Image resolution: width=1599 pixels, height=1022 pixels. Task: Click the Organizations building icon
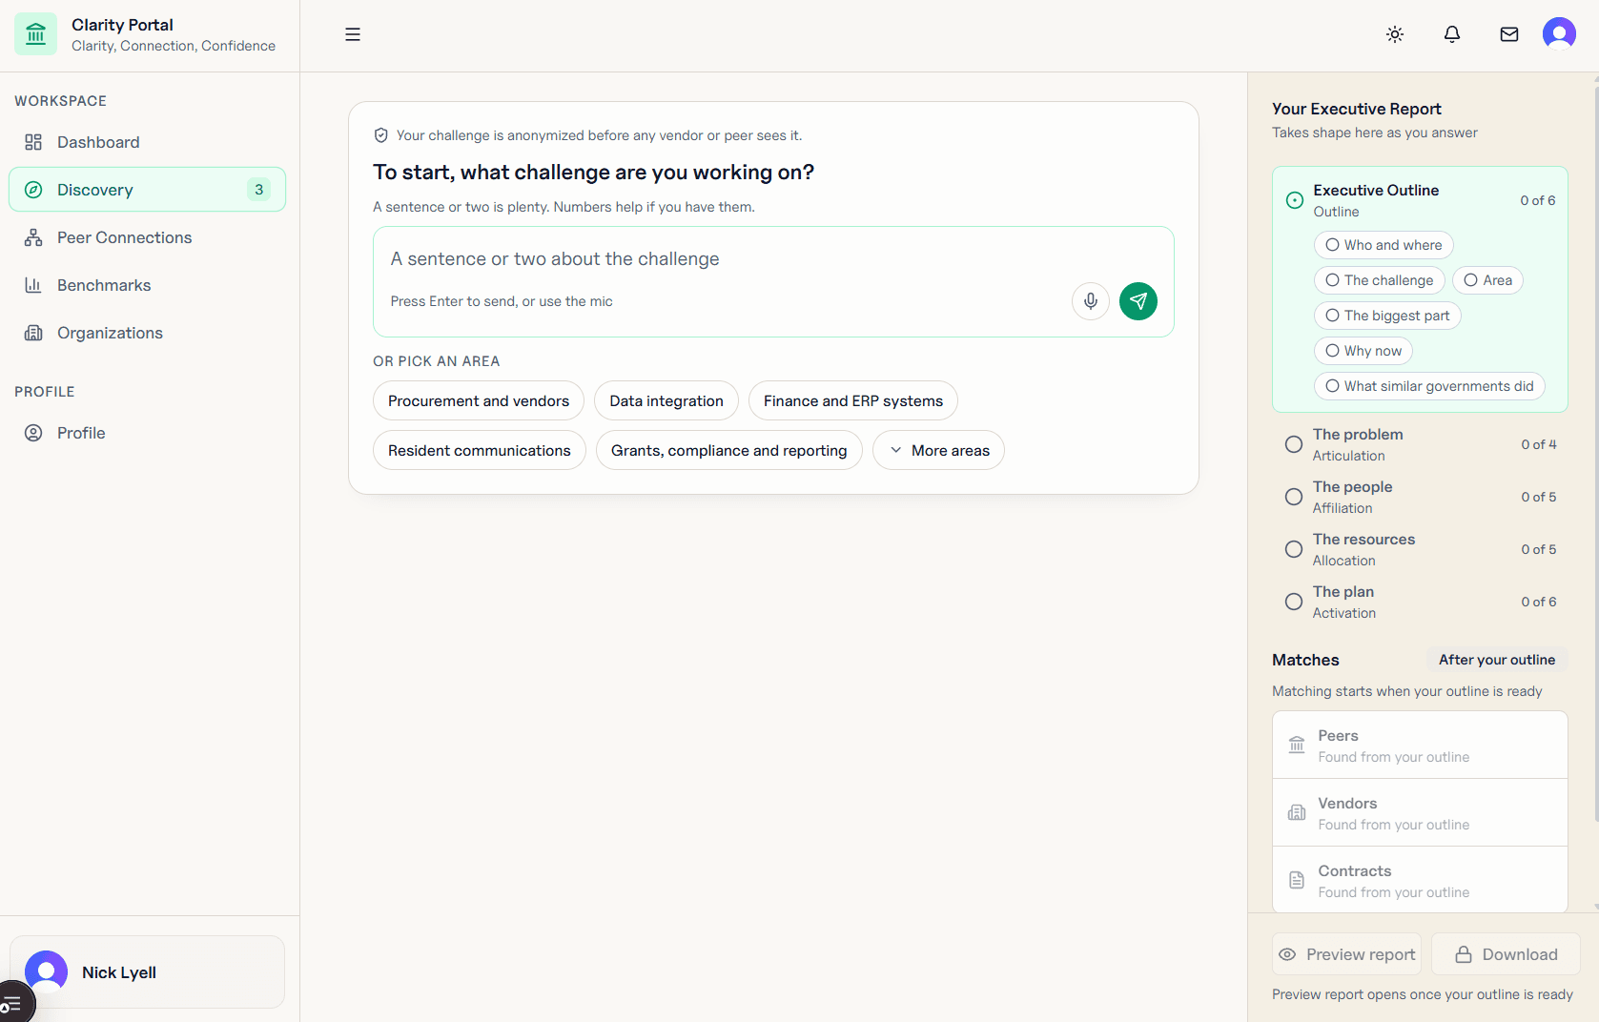pos(33,333)
